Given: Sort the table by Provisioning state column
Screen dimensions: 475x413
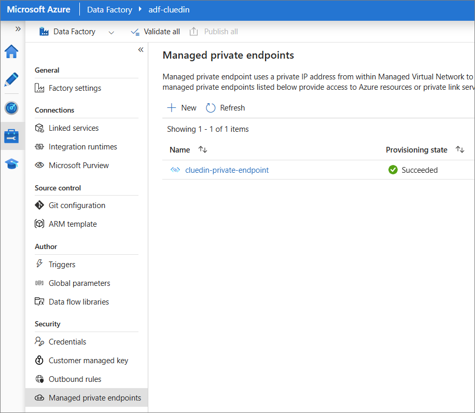Looking at the screenshot, I should (459, 149).
